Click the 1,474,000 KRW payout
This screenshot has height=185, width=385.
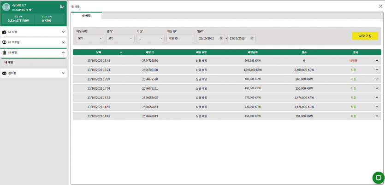pos(304,98)
